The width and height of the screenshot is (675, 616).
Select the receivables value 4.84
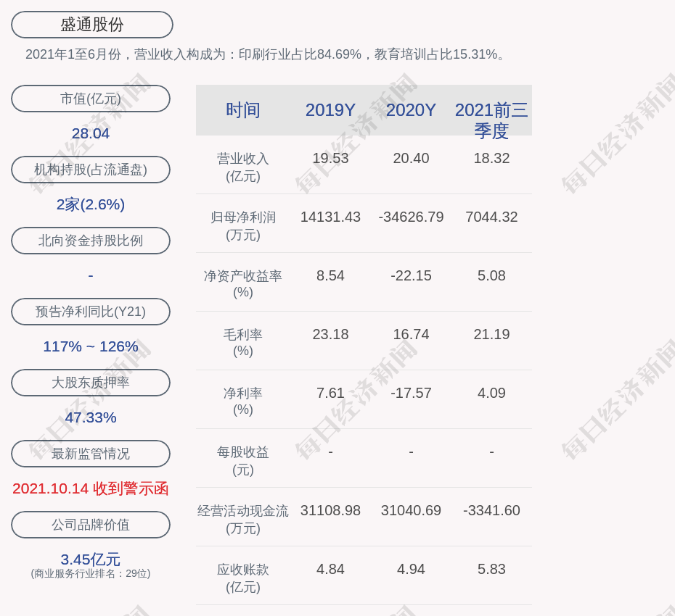[331, 569]
